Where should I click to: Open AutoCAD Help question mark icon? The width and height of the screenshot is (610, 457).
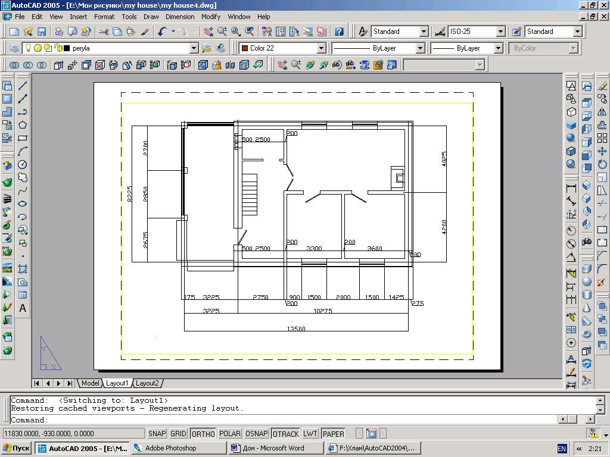tap(339, 32)
